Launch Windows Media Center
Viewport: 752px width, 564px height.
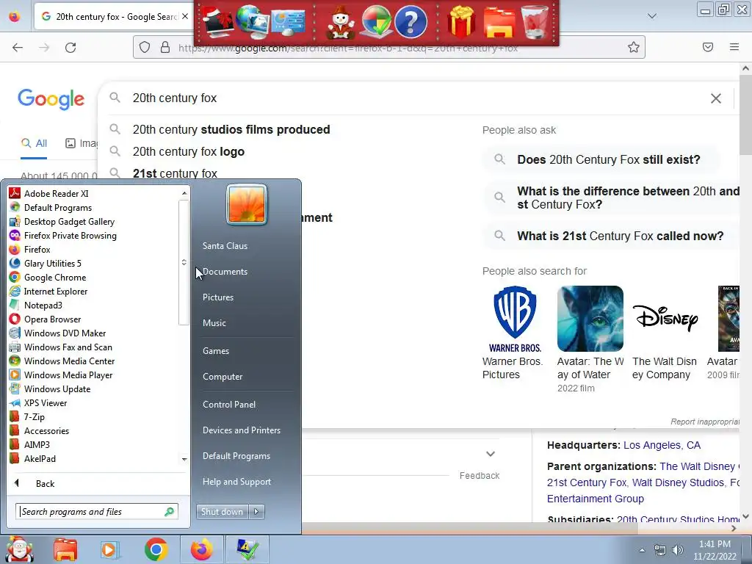click(62, 361)
